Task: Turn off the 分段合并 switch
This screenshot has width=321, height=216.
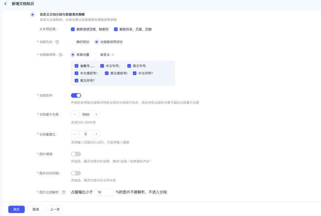Action: (76, 95)
